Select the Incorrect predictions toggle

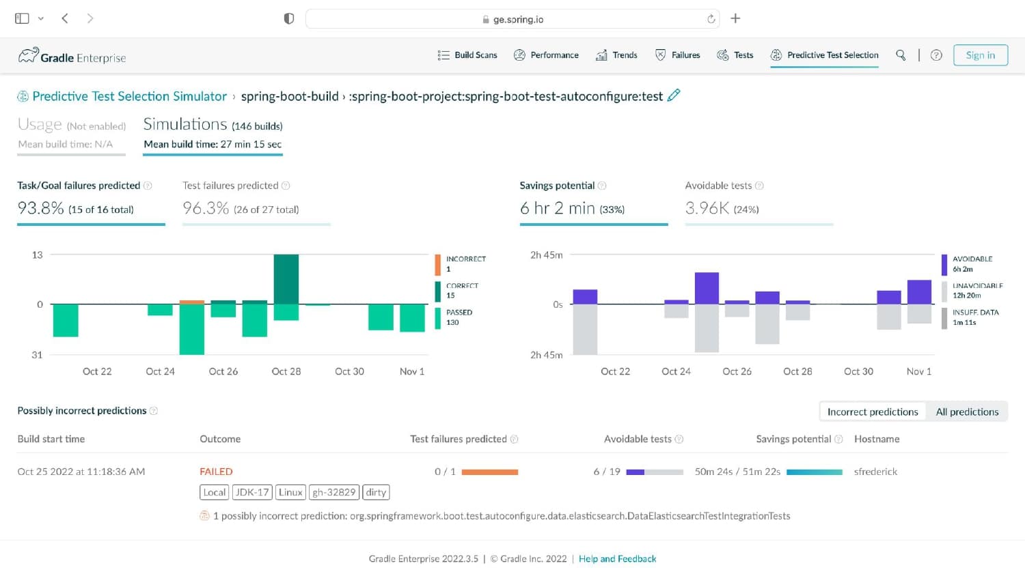(x=873, y=412)
